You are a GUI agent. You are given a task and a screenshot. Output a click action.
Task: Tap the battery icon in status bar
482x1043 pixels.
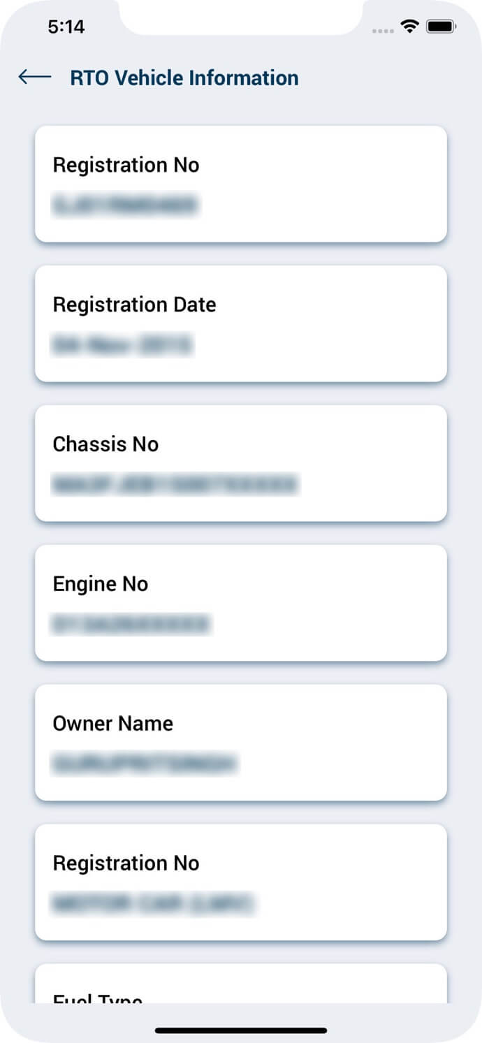click(x=441, y=27)
